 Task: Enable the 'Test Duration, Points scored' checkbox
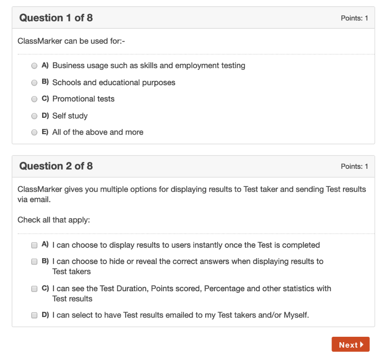[34, 289]
